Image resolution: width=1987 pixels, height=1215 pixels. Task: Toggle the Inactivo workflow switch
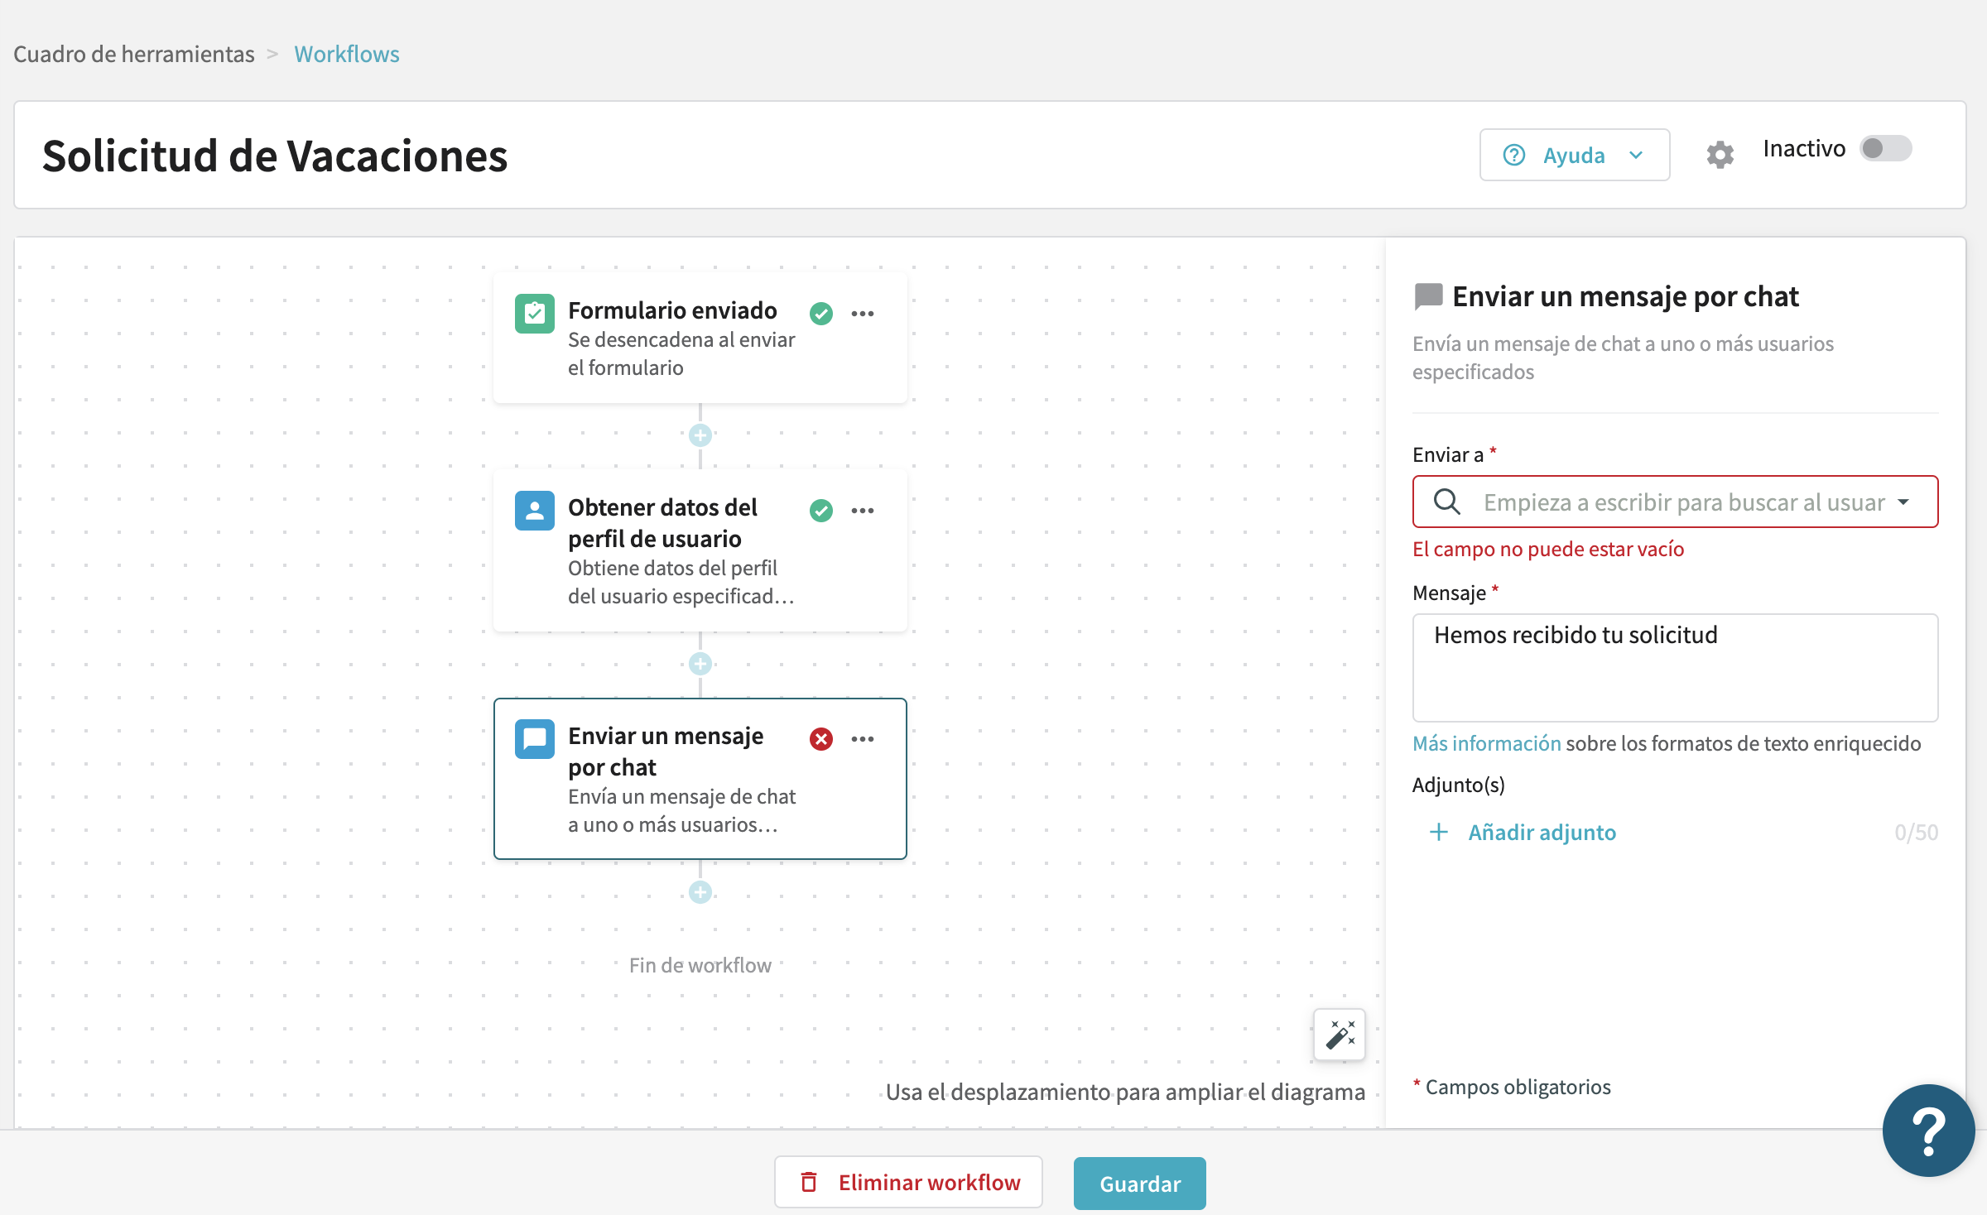coord(1885,149)
